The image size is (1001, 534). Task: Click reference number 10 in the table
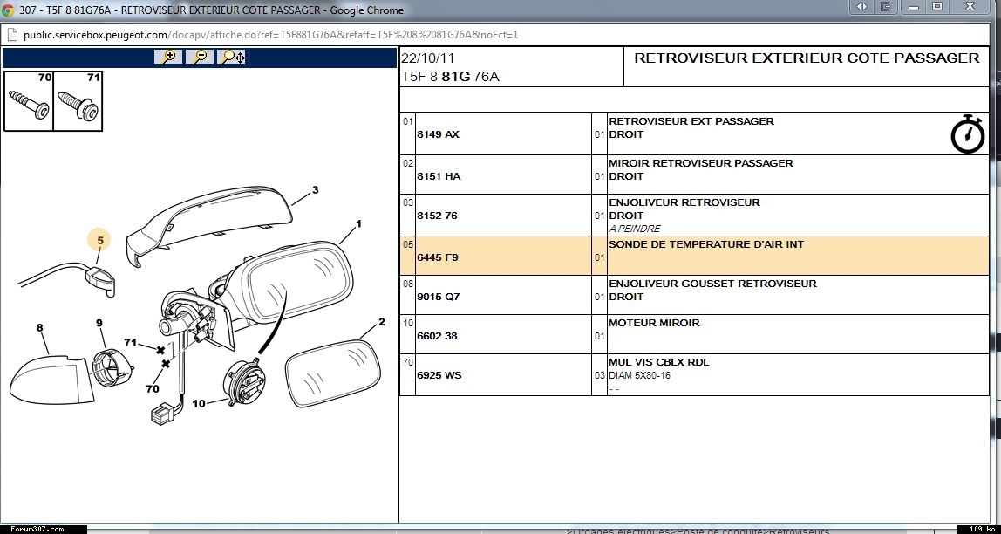tap(408, 323)
